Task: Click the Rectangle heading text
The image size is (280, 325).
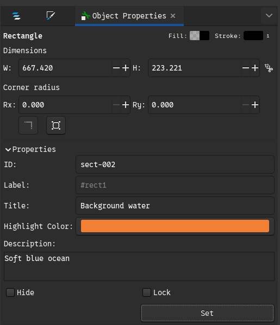Action: click(23, 36)
